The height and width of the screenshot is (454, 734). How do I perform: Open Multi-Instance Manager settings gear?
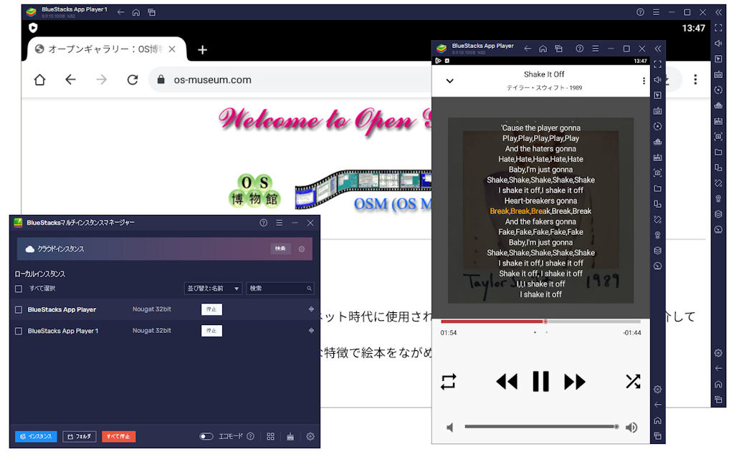[310, 436]
